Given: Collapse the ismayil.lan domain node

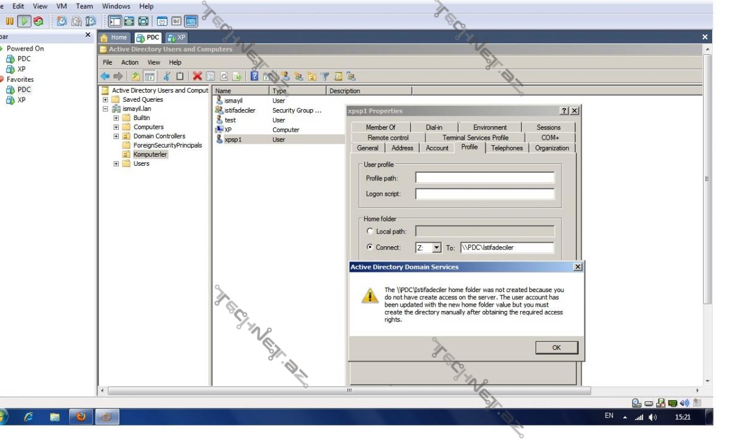Looking at the screenshot, I should coord(106,109).
